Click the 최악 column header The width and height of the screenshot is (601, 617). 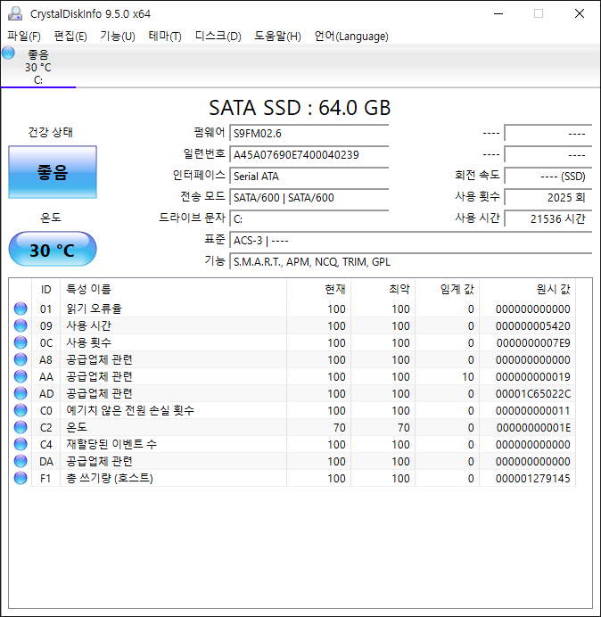[383, 290]
